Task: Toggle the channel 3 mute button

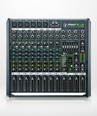Action: [28, 74]
